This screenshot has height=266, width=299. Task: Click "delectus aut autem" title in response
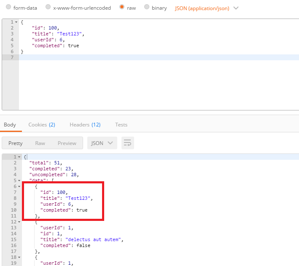click(93, 240)
